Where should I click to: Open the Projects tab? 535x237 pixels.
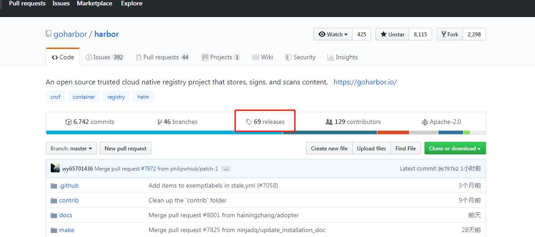pos(221,57)
